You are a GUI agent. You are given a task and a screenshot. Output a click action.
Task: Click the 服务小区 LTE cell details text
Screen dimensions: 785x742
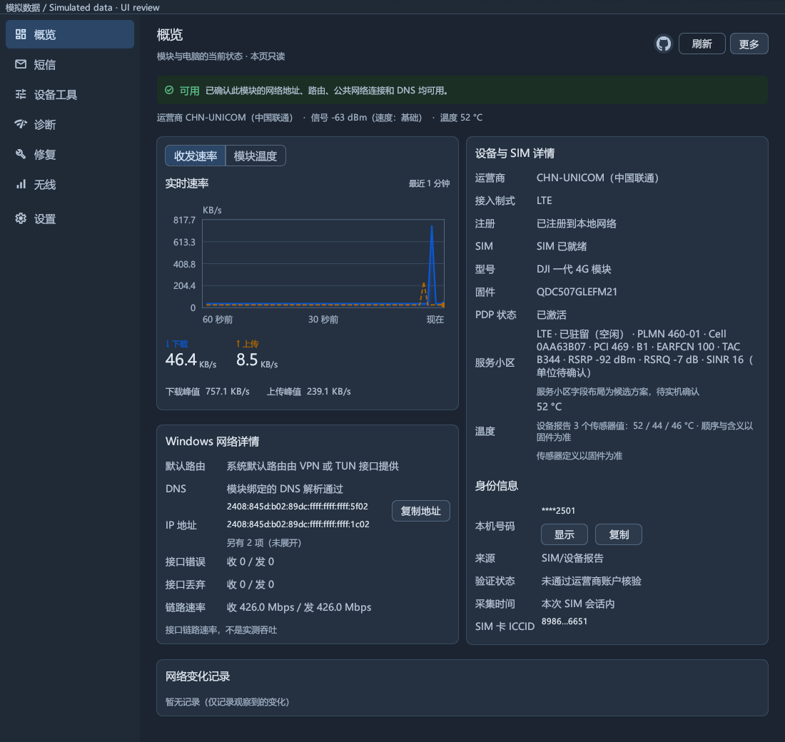pos(645,353)
